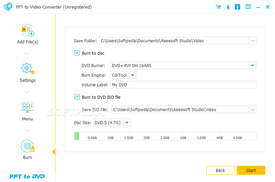Open the shopping cart purchase icon
Viewport: 275px width, 182px height.
click(x=218, y=7)
